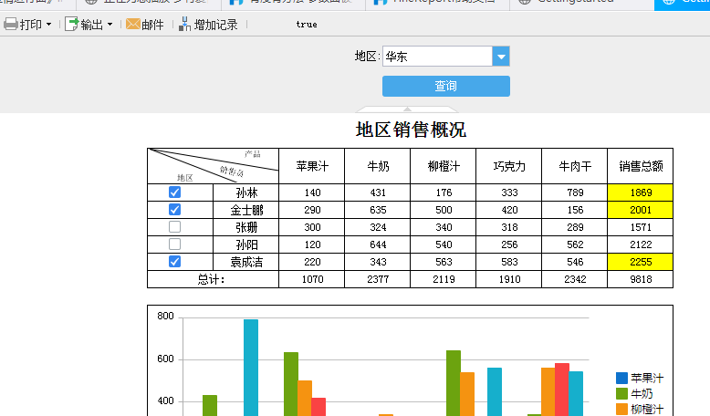This screenshot has height=416, width=710.
Task: Click the salesperson name 金士鹏
Action: pyautogui.click(x=246, y=210)
